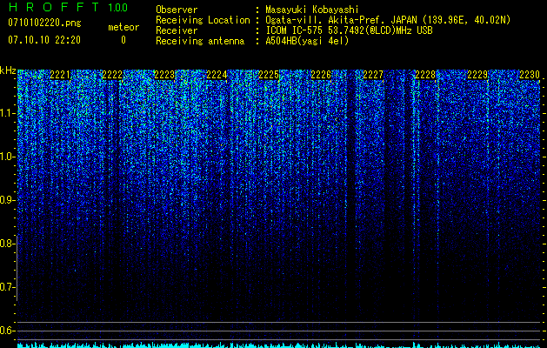Click the date stamp 07.10.10 22:20

(44, 40)
